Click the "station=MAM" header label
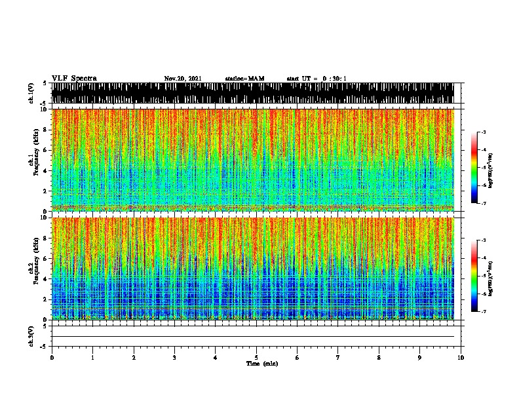This screenshot has height=401, width=519. [x=244, y=79]
